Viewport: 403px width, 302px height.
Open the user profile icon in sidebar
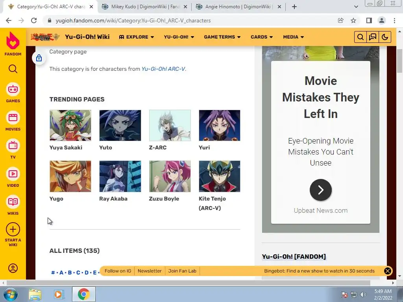point(13,268)
